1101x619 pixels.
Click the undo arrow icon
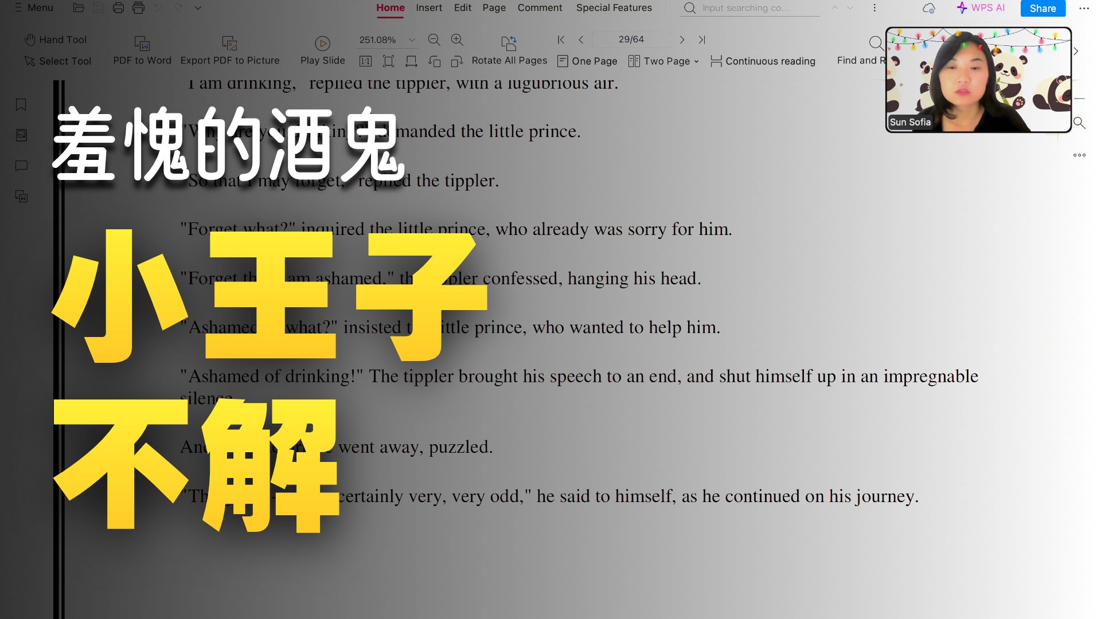pos(158,8)
